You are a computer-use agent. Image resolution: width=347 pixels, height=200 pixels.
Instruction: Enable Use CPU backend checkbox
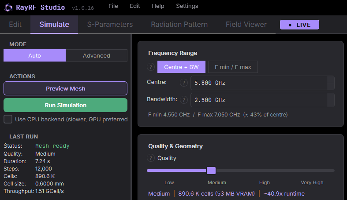point(8,119)
